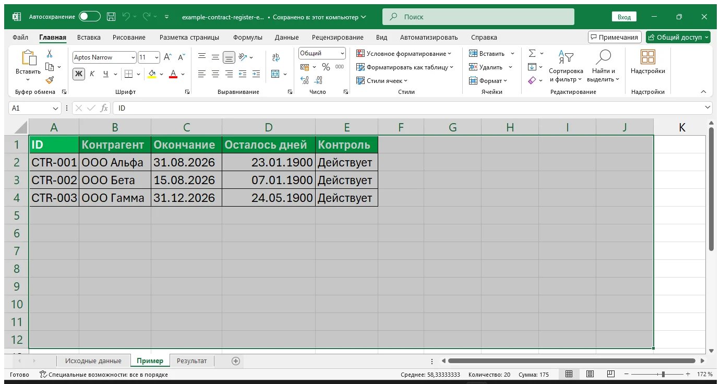This screenshot has height=384, width=721.
Task: Toggle Wrap Text button
Action: [276, 57]
